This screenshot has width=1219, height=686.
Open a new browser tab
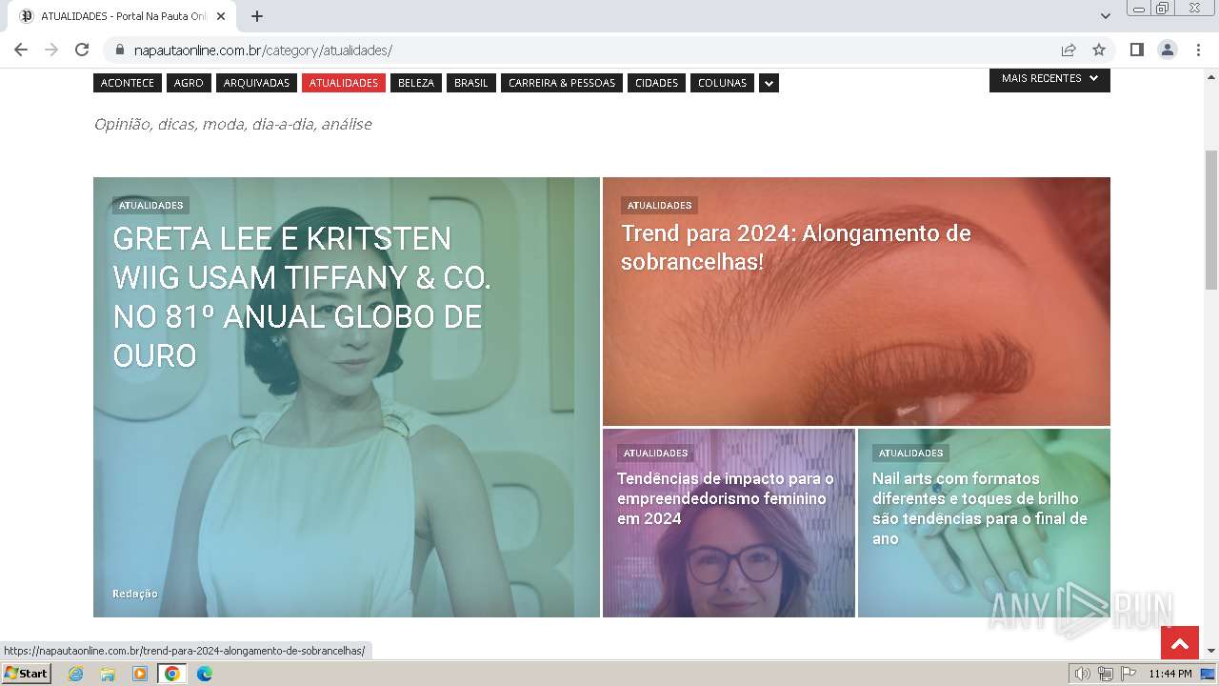[257, 16]
